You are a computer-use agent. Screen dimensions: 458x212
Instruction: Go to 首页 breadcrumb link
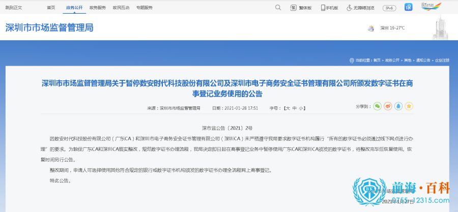click(x=377, y=60)
